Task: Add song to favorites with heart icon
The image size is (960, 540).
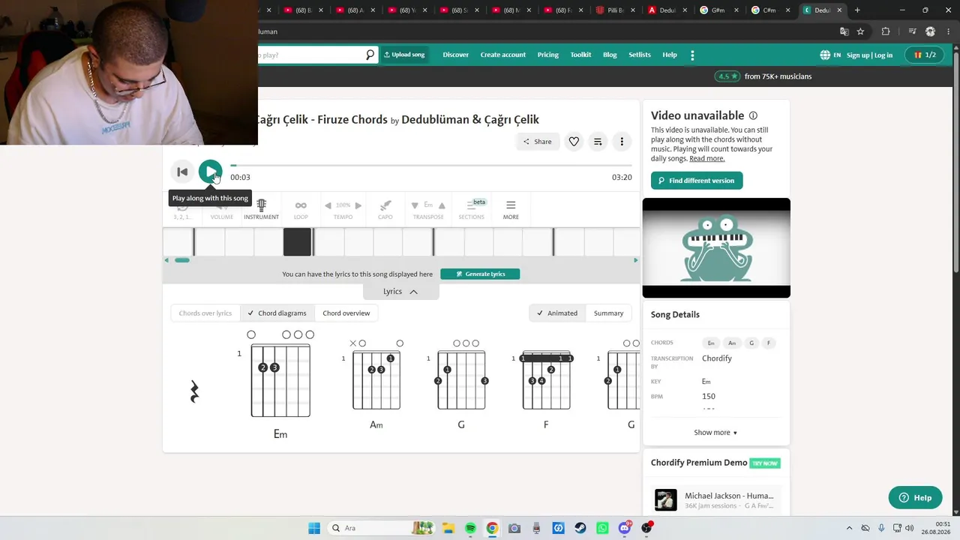Action: (574, 141)
